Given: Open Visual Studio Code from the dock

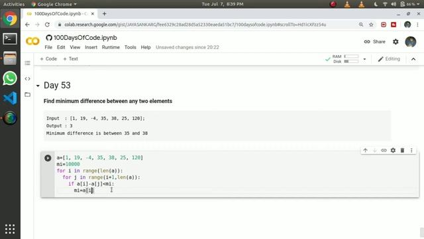Looking at the screenshot, I should coord(10,98).
